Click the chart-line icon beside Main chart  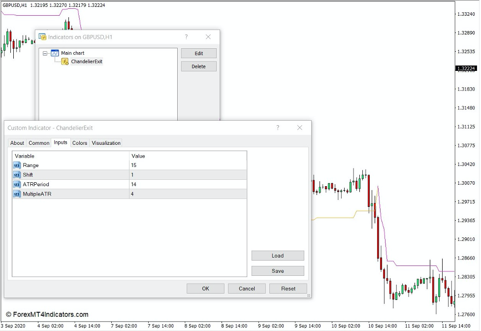pyautogui.click(x=54, y=53)
